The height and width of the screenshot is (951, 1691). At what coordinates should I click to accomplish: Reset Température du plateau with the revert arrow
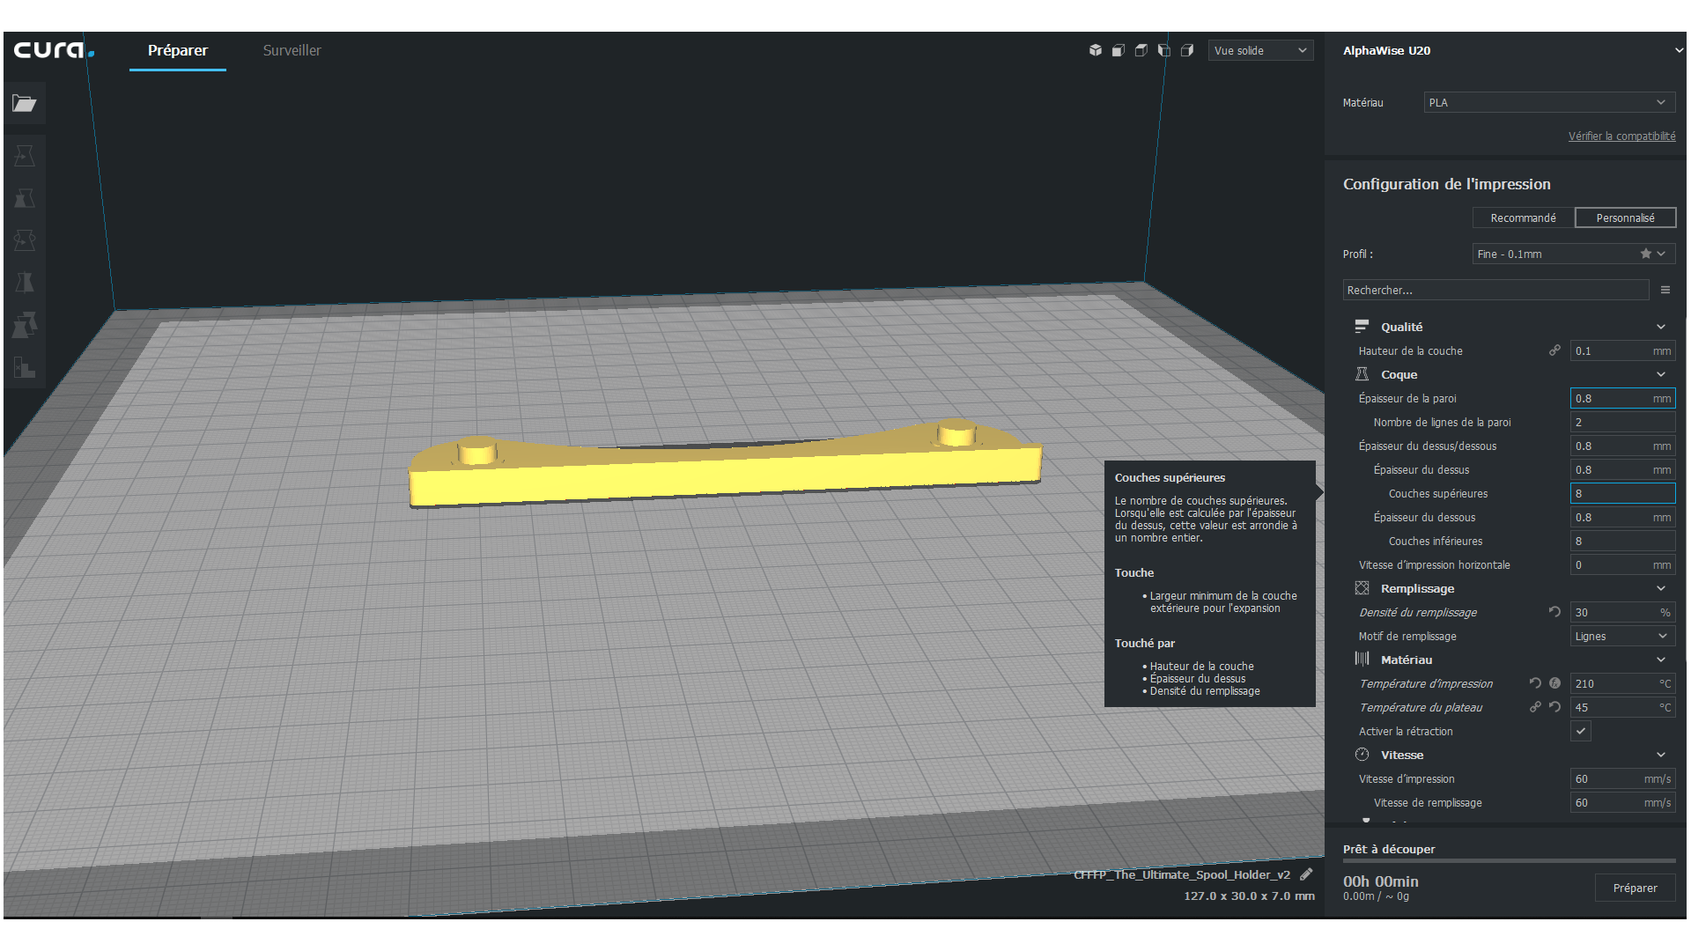pos(1554,707)
